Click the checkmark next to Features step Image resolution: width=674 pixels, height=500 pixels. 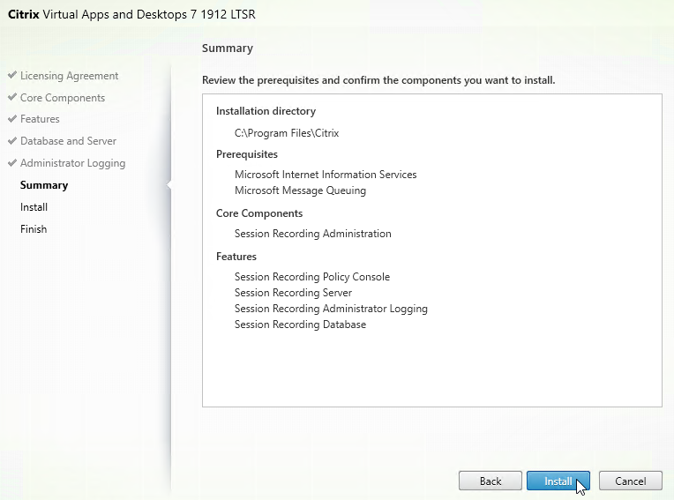click(12, 119)
